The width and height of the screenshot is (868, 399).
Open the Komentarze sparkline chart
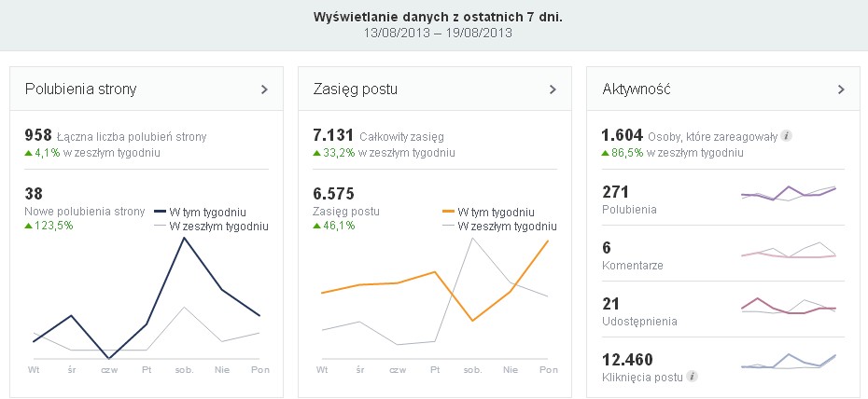point(789,251)
